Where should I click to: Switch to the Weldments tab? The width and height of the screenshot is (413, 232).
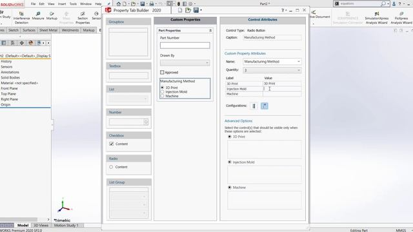(x=70, y=30)
